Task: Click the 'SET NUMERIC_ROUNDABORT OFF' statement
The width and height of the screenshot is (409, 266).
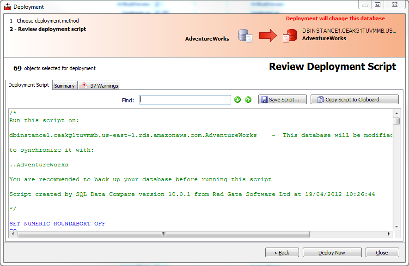Action: click(57, 224)
